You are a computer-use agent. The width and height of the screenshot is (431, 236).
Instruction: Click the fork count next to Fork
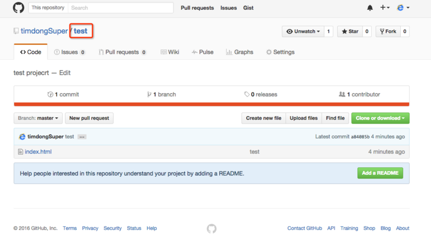point(405,31)
